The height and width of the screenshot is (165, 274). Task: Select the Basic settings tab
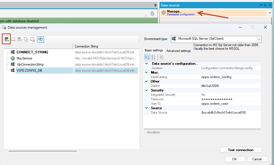154,50
